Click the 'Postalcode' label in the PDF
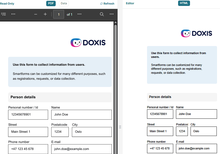220x154 pixels. (59, 125)
